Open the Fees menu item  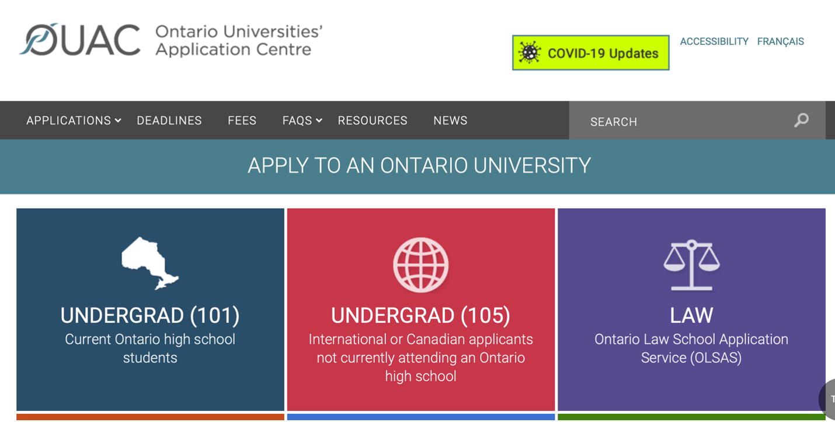[x=242, y=121]
